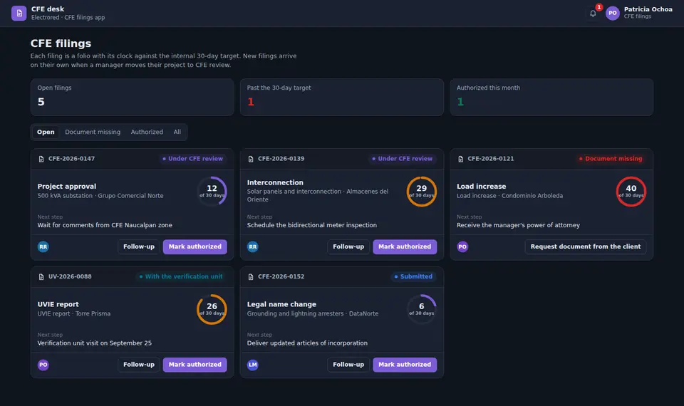
Task: Click the Interconnection title
Action: click(275, 183)
